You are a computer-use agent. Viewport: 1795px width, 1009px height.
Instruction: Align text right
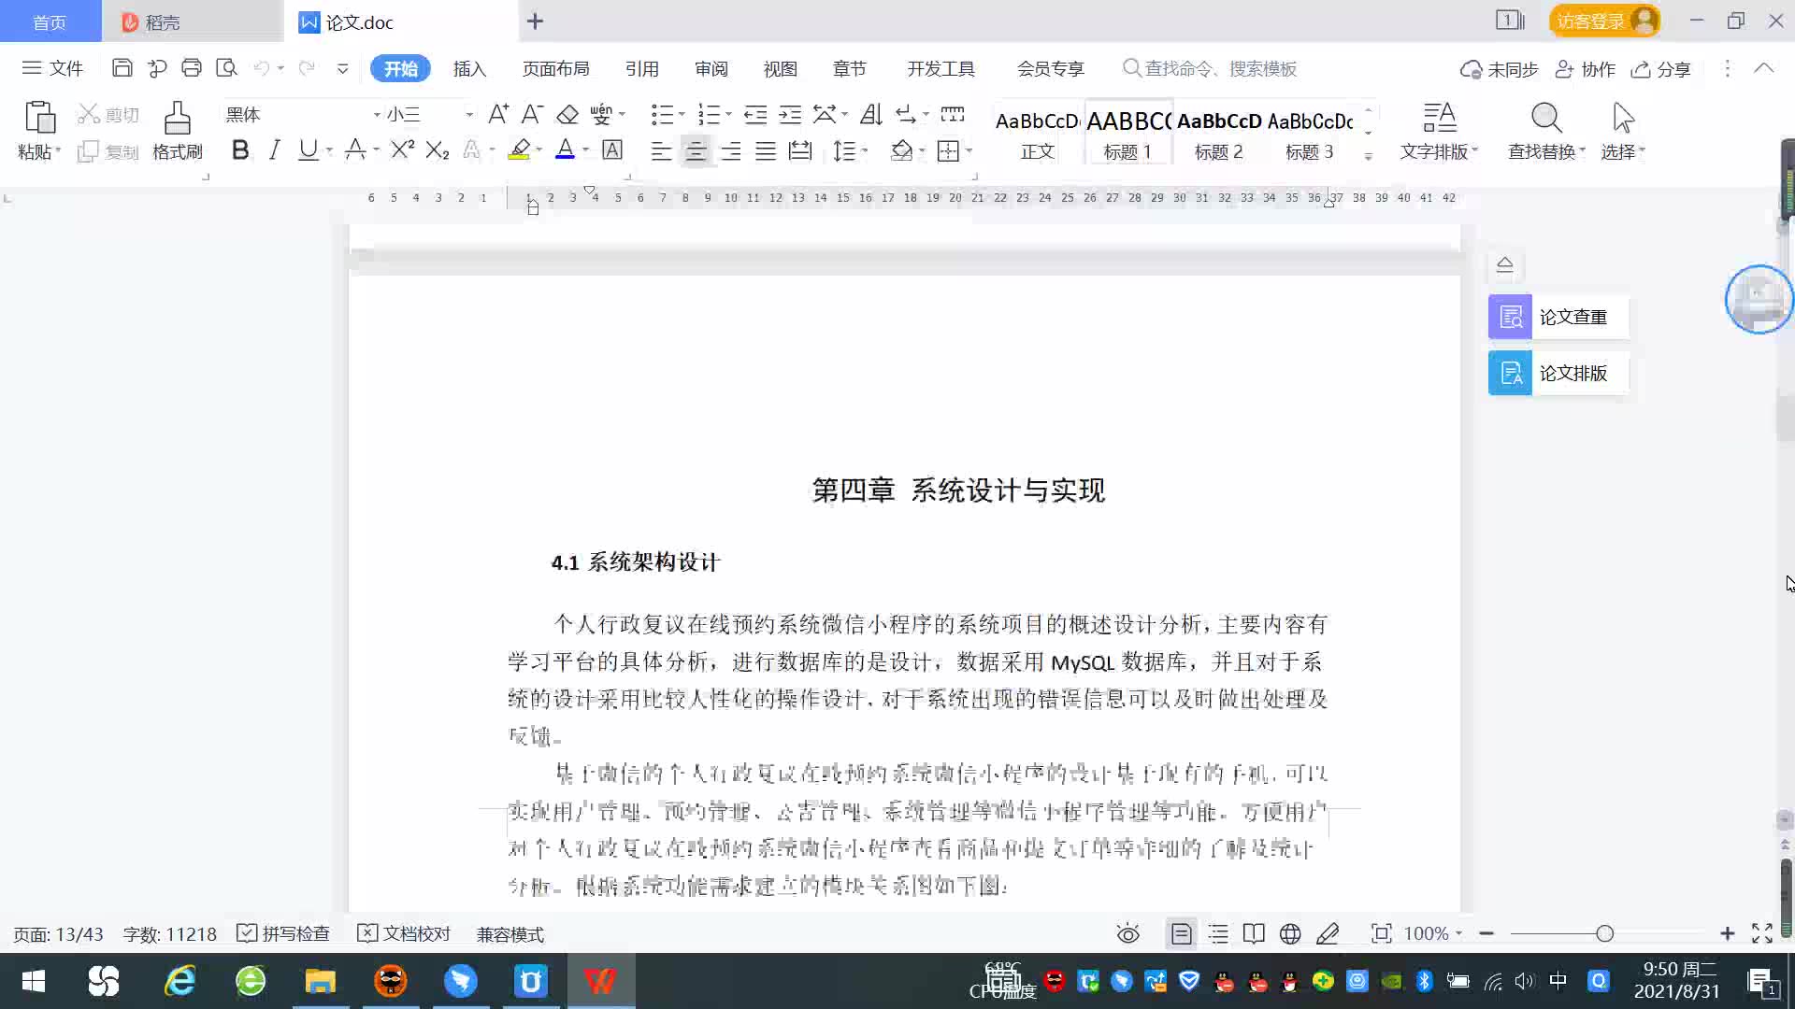pos(730,150)
